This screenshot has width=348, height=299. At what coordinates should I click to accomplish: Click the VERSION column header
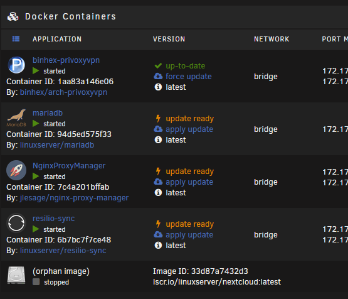[169, 39]
